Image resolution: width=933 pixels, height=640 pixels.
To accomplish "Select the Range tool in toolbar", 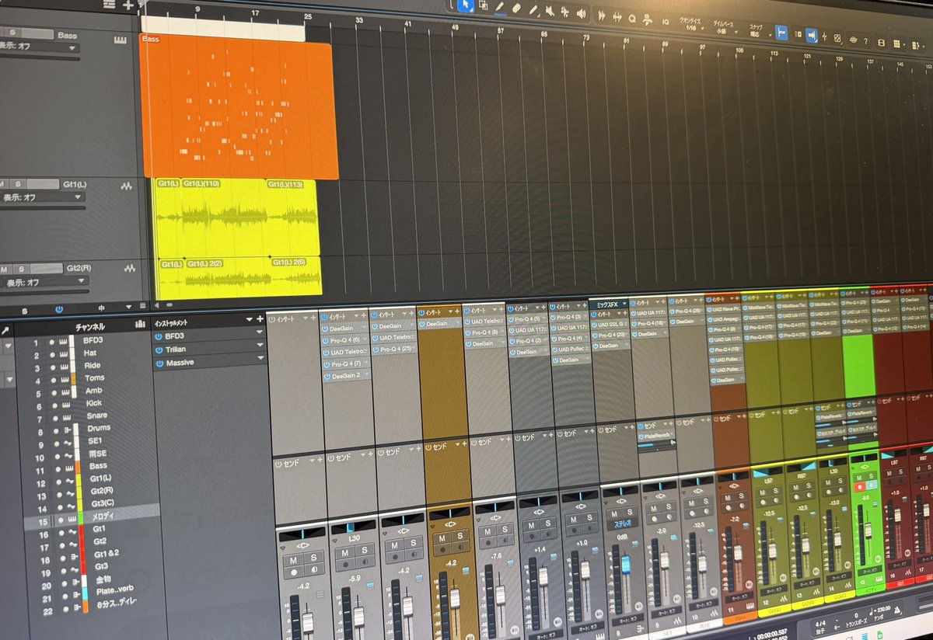I will tap(483, 7).
